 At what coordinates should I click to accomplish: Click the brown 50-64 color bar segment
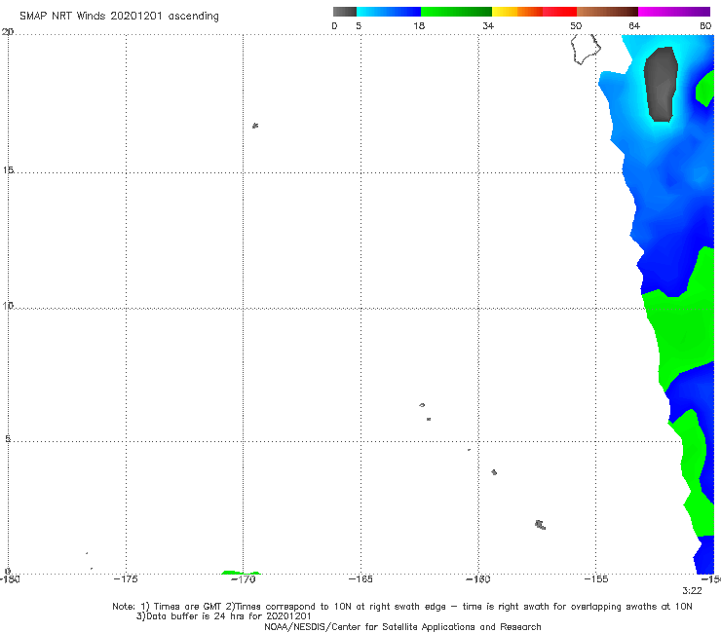click(607, 12)
